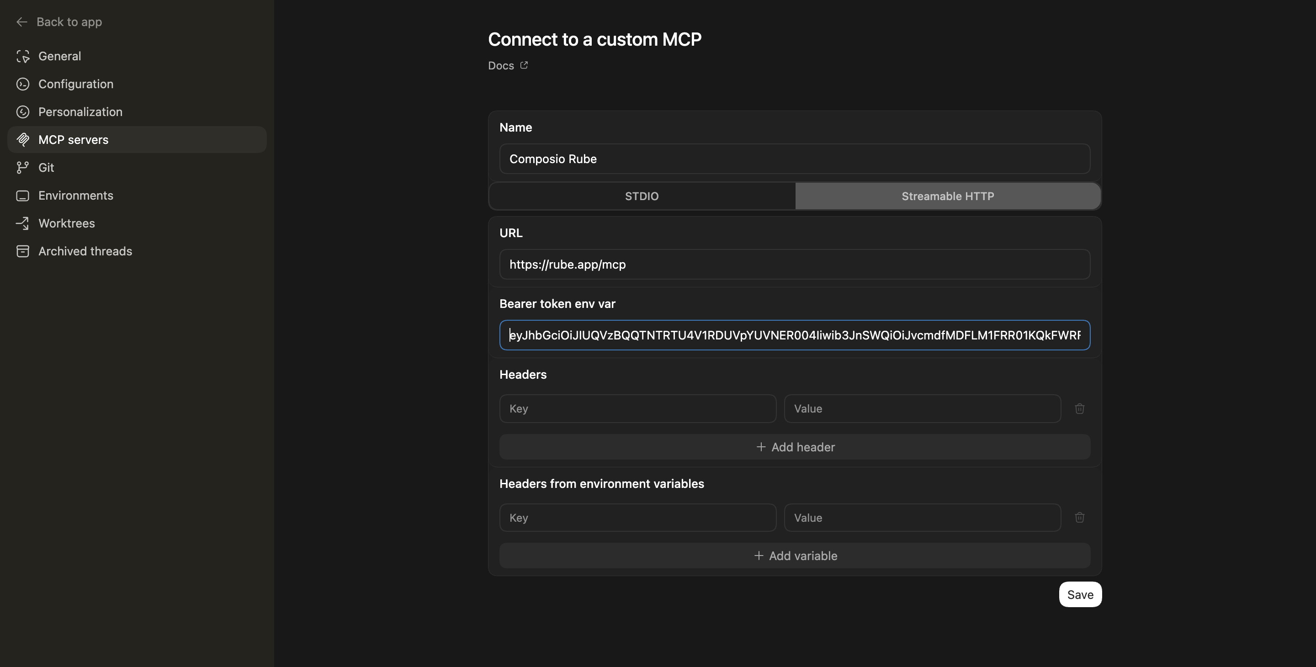Click the external-link icon beside Docs
Screen dimensions: 1316x667
[x=523, y=65]
